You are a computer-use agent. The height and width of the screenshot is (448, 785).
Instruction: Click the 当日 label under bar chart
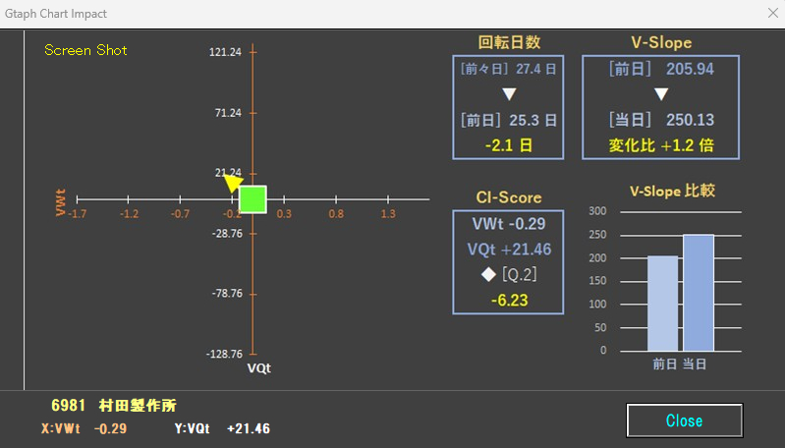tap(695, 364)
